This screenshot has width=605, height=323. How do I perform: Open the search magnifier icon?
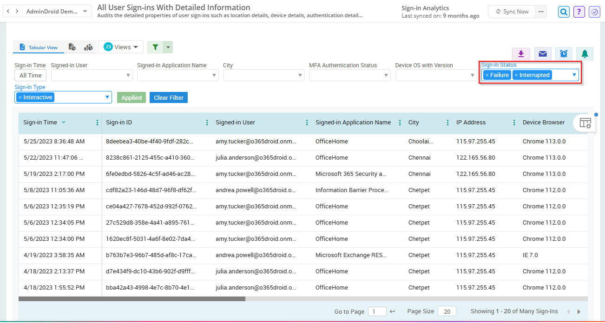(563, 12)
